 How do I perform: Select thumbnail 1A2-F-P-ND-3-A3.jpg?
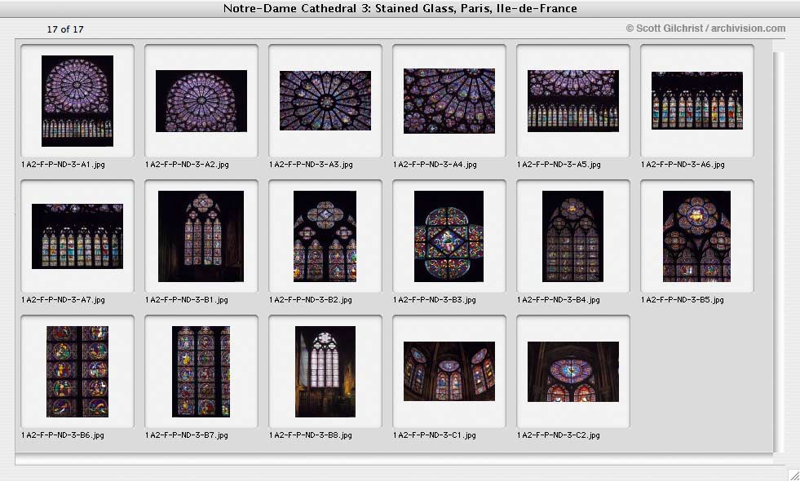(325, 100)
